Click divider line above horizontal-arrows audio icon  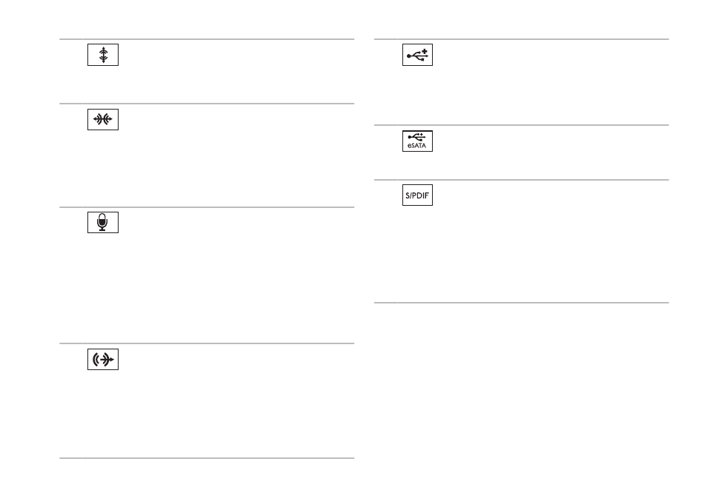pyautogui.click(x=207, y=104)
